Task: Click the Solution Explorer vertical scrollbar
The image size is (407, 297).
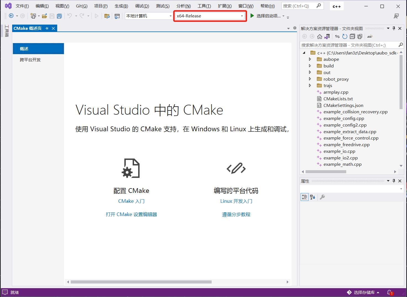Action: (401, 82)
